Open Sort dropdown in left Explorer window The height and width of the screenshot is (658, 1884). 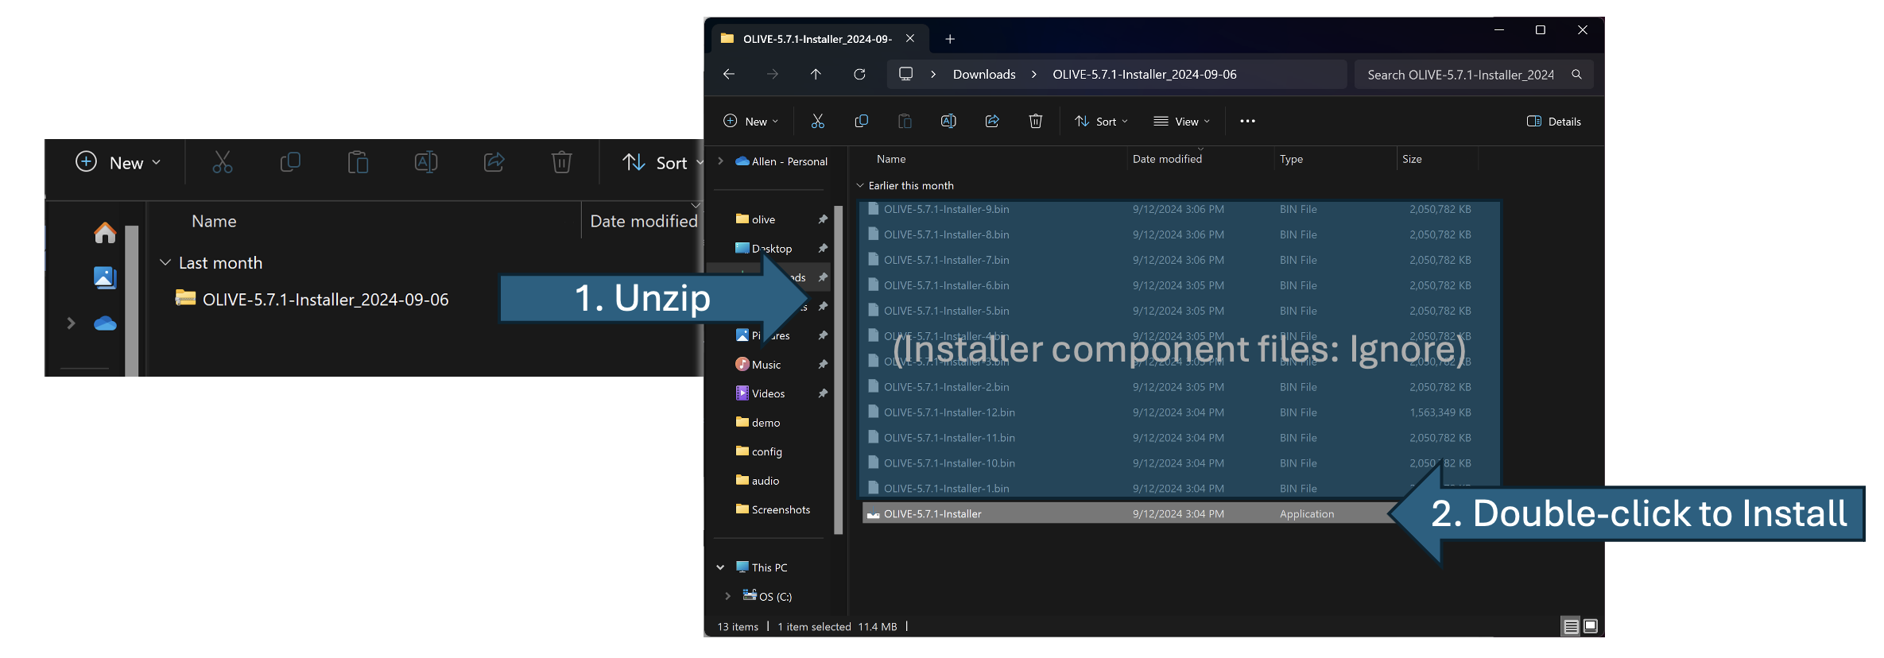click(662, 162)
